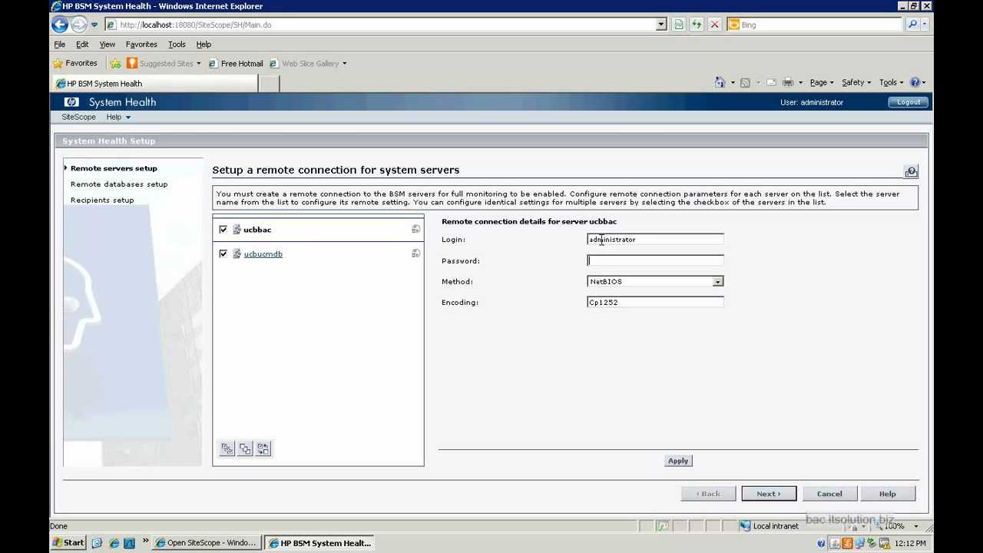Click the IE Help icon in command bar
983x553 pixels.
[x=915, y=82]
